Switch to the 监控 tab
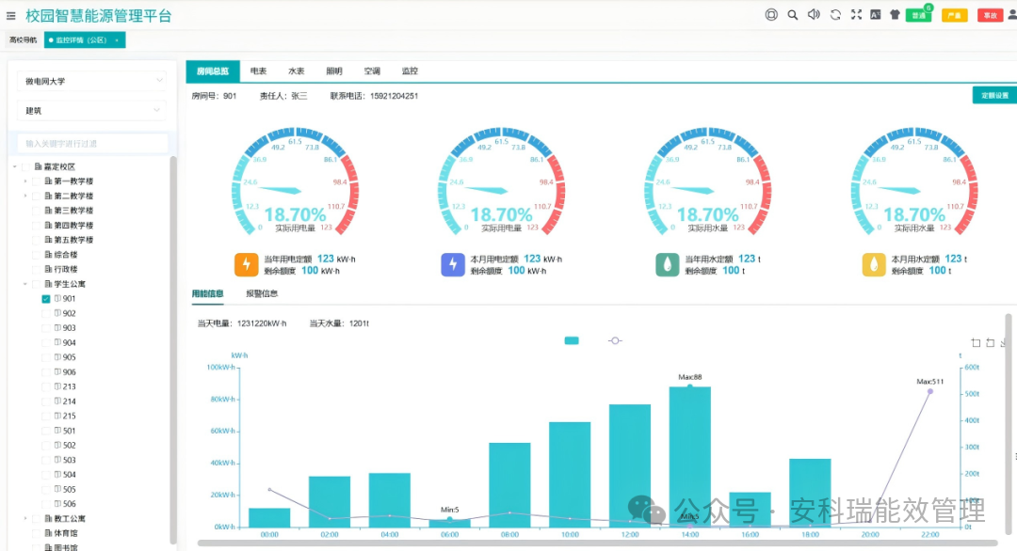Screen dimensions: 1017x551 (410, 71)
